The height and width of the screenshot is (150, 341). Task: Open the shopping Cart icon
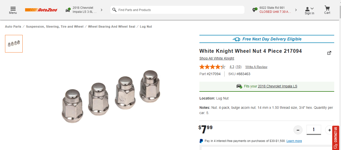point(327,8)
